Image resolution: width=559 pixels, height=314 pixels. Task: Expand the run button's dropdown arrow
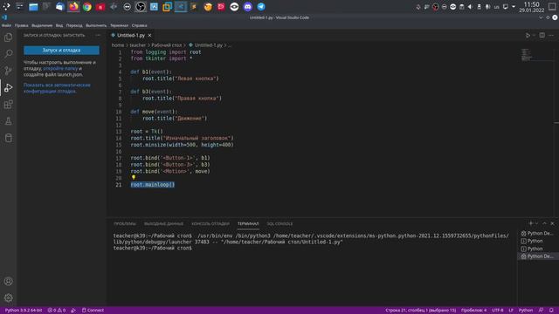(534, 35)
